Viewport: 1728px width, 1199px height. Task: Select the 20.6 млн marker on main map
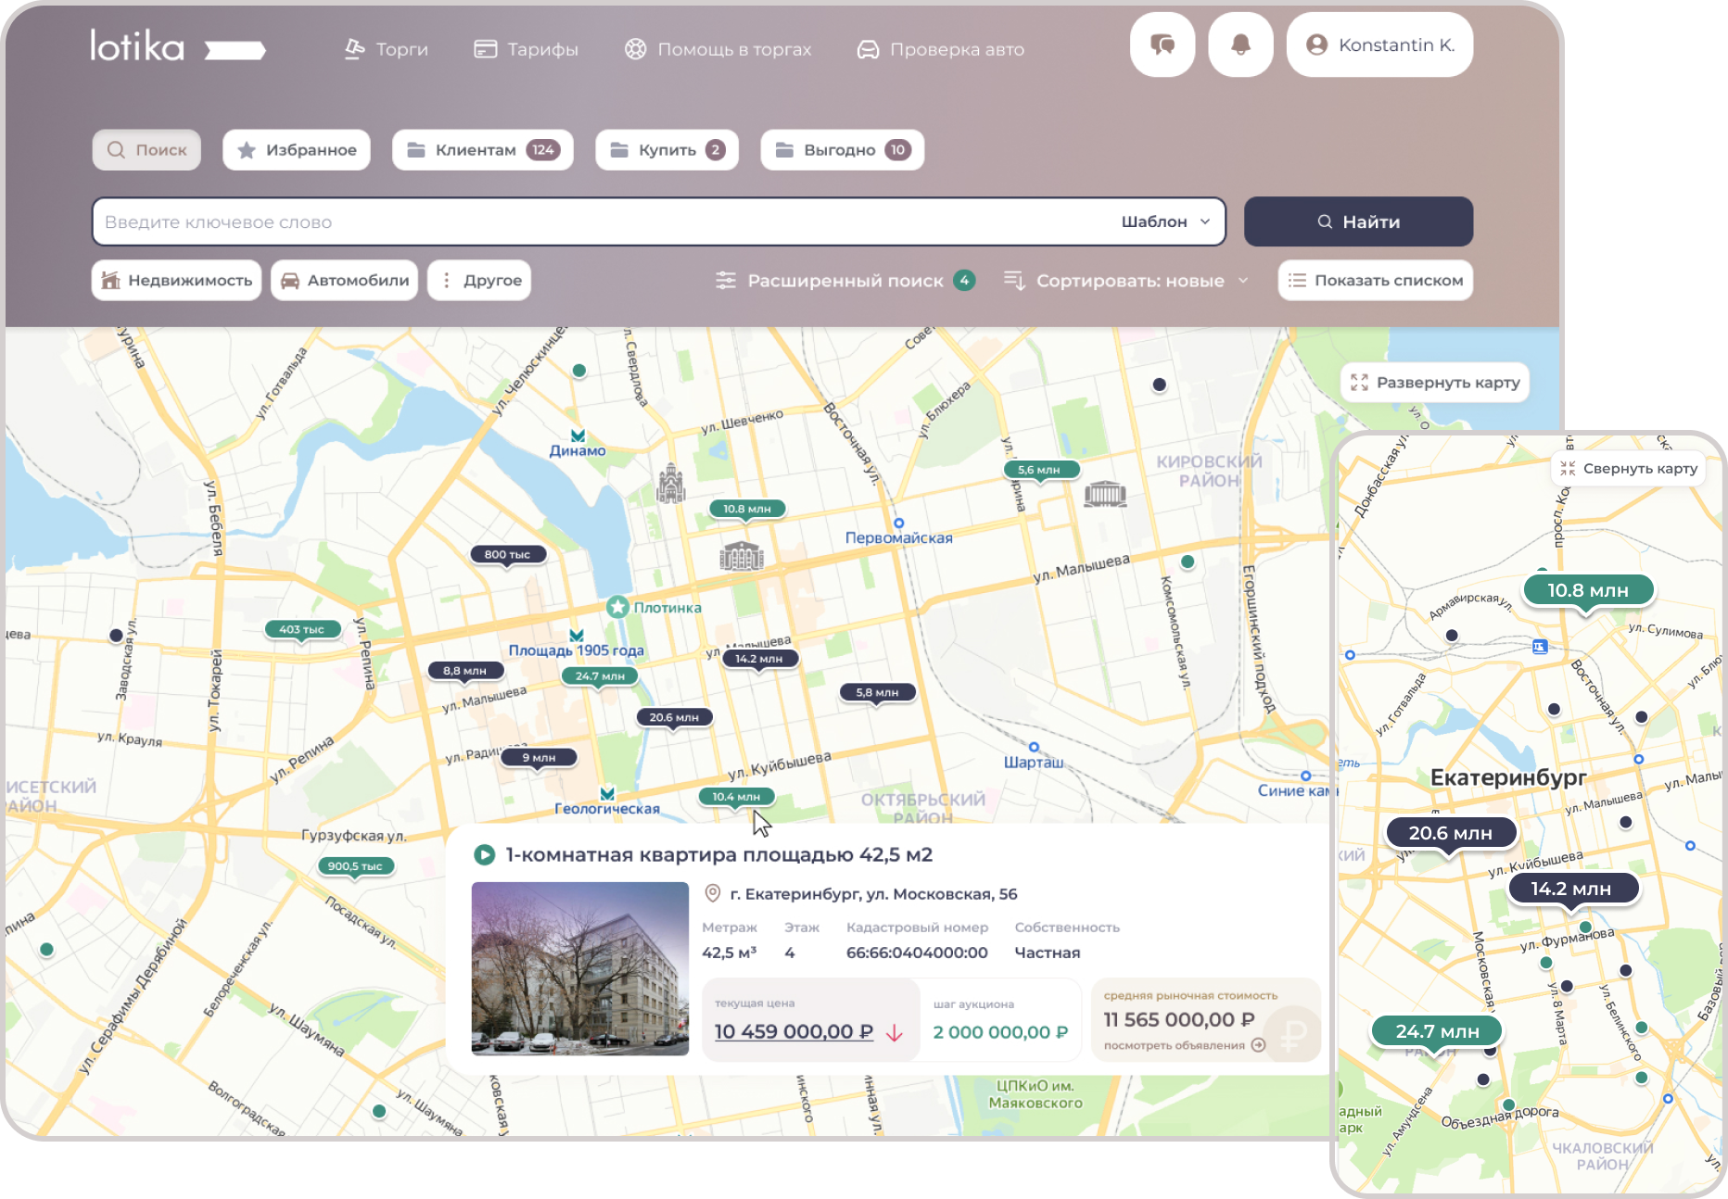point(674,717)
